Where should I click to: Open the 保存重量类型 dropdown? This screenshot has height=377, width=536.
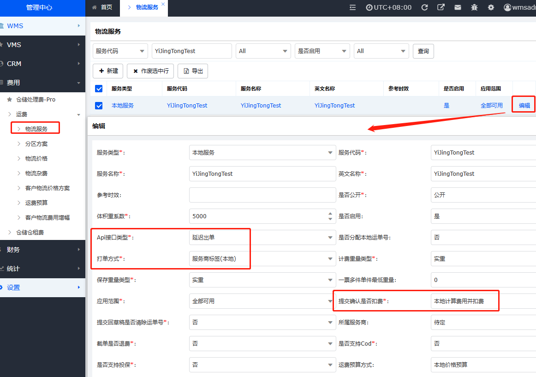coord(262,280)
